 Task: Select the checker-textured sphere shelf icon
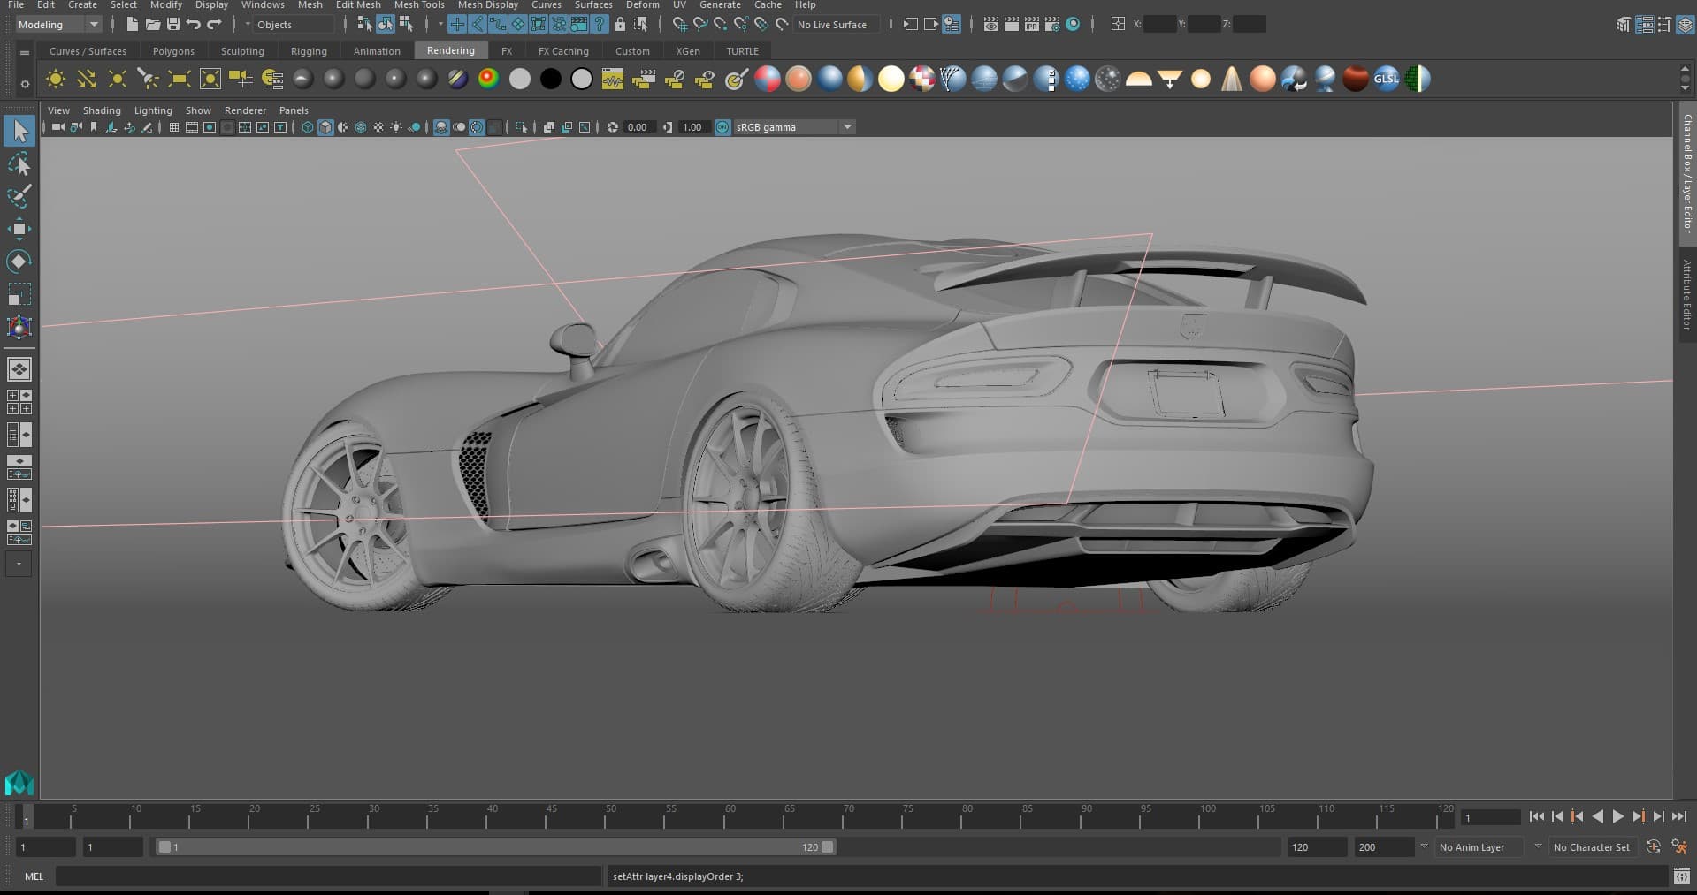[922, 80]
